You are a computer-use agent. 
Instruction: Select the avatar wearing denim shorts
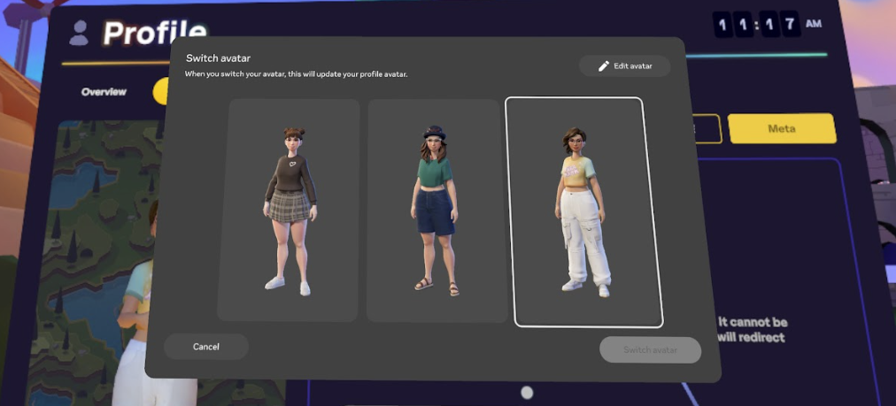436,210
